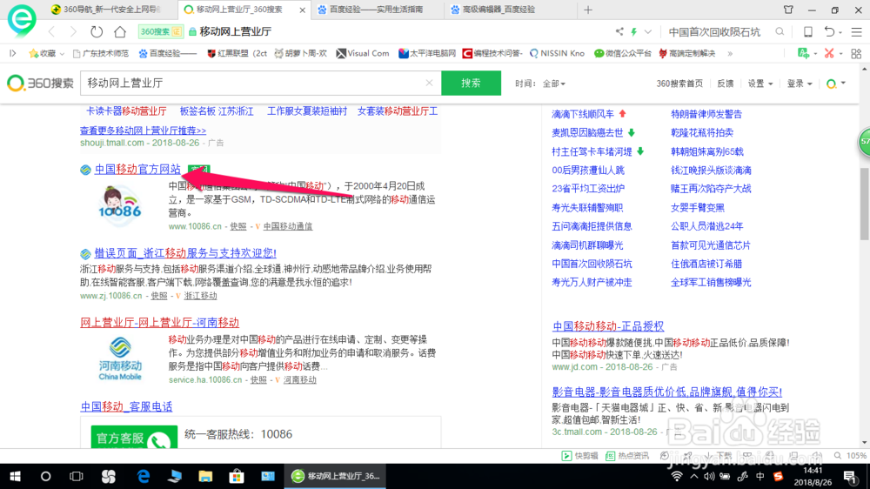Open the skin shirt icon in title bar
The image size is (870, 489).
pos(788,10)
